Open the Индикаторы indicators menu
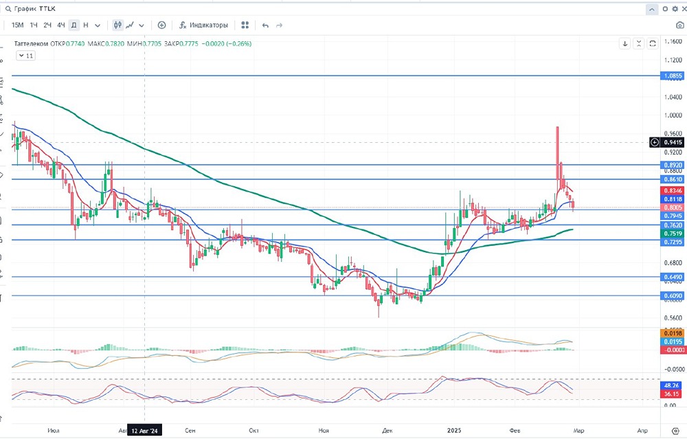The height and width of the screenshot is (439, 687). pyautogui.click(x=204, y=25)
